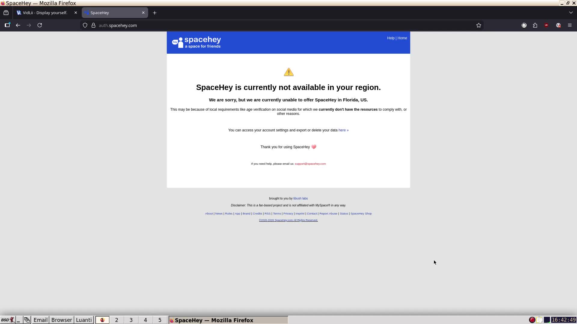The width and height of the screenshot is (577, 324).
Task: Open Firefox View at the tab strip's left edge
Action: tap(6, 13)
